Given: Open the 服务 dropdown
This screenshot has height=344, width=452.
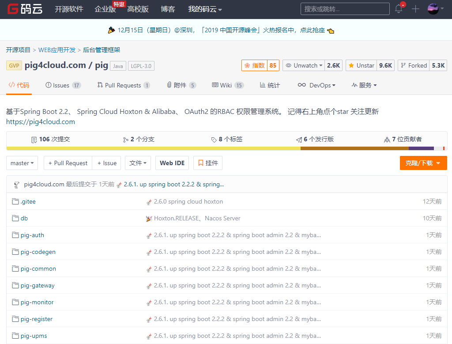Looking at the screenshot, I should tap(364, 85).
